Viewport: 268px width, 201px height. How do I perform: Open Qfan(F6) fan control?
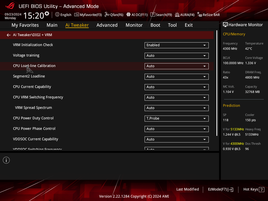pyautogui.click(x=114, y=15)
